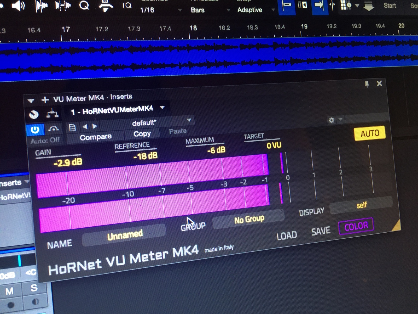Screen dimensions: 418x314
Task: Click the SAVE button
Action: point(321,231)
